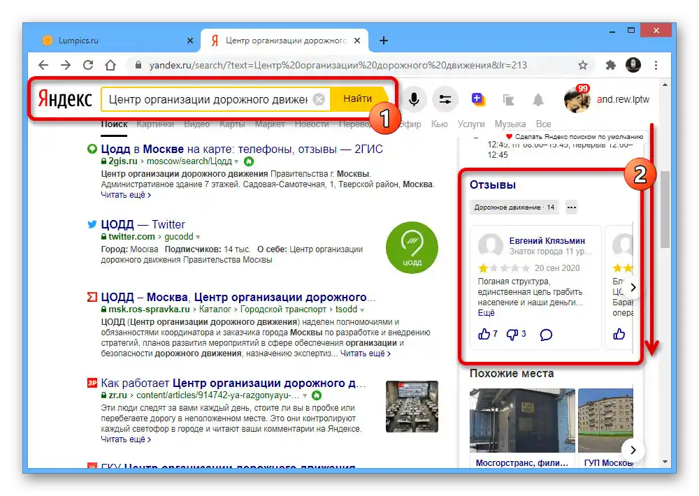Click the Найти search button
Viewport: 699px width, 496px height.
click(357, 99)
